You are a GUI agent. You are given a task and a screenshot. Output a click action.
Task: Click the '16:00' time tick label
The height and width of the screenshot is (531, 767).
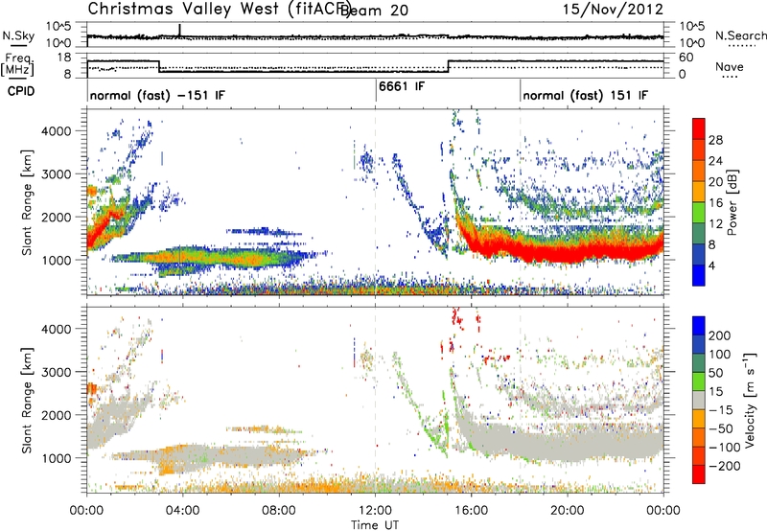pyautogui.click(x=471, y=511)
